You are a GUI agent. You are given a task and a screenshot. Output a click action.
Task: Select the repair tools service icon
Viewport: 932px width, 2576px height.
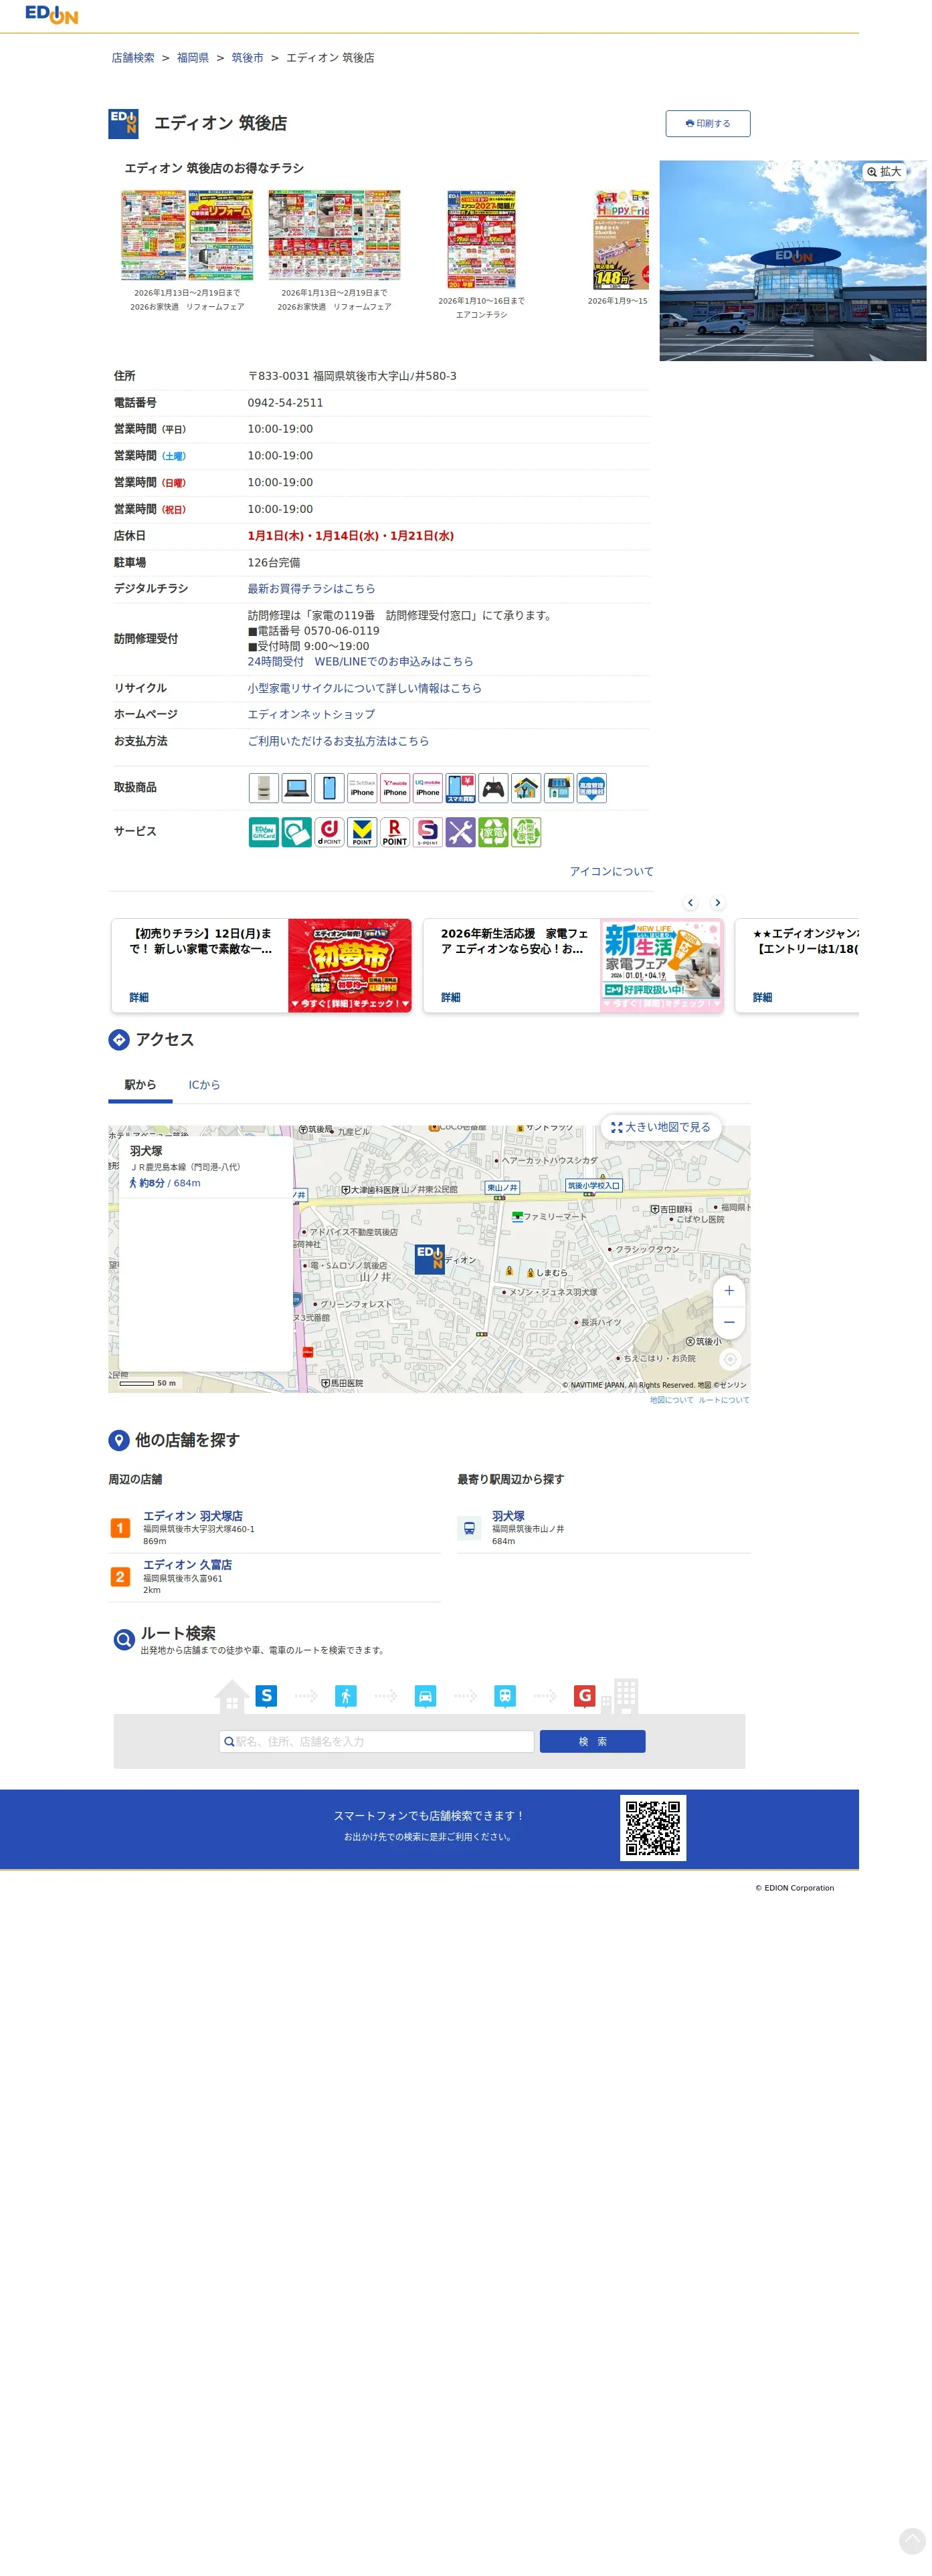461,832
